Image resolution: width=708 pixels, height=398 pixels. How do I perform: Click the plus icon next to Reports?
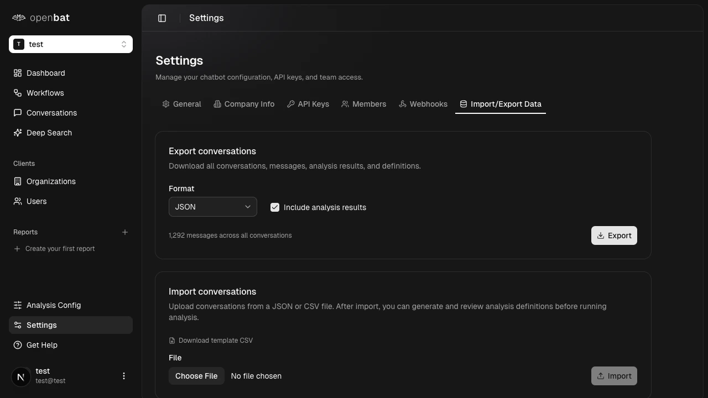[125, 232]
